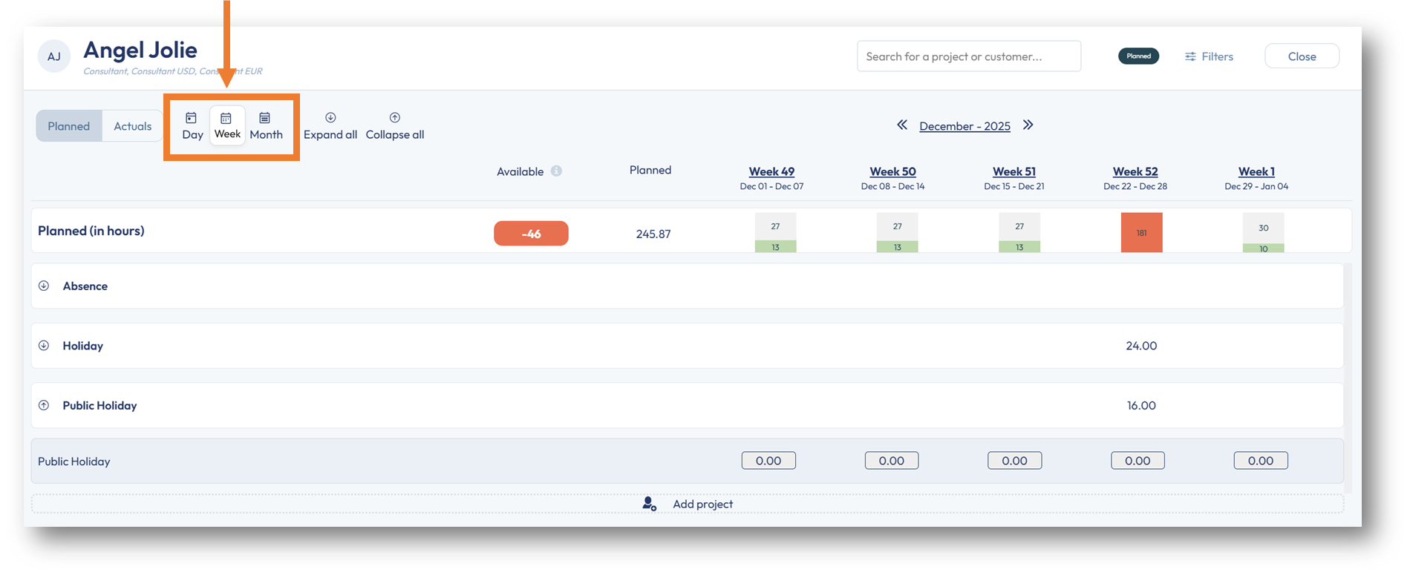Click the Collapse all icon
1410x575 pixels.
[394, 118]
